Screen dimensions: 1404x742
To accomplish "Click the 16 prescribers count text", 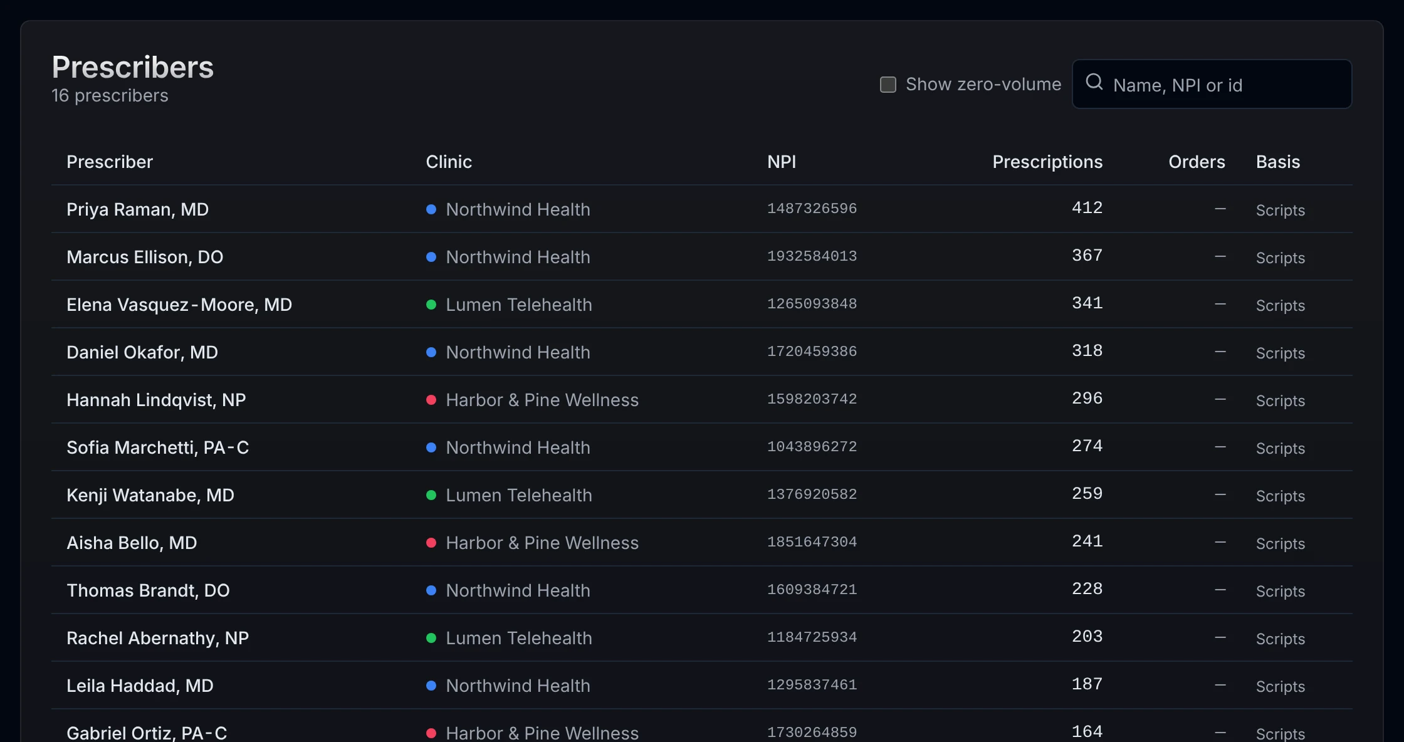I will coord(110,95).
